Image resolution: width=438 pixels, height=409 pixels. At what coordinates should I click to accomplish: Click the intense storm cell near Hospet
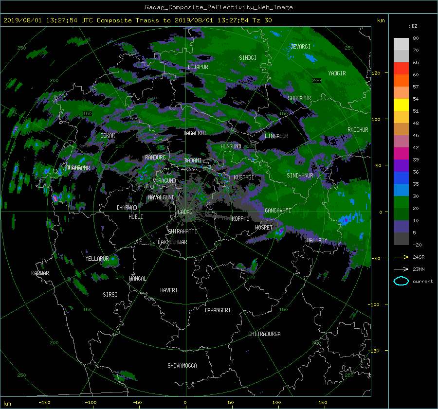pyautogui.click(x=280, y=231)
